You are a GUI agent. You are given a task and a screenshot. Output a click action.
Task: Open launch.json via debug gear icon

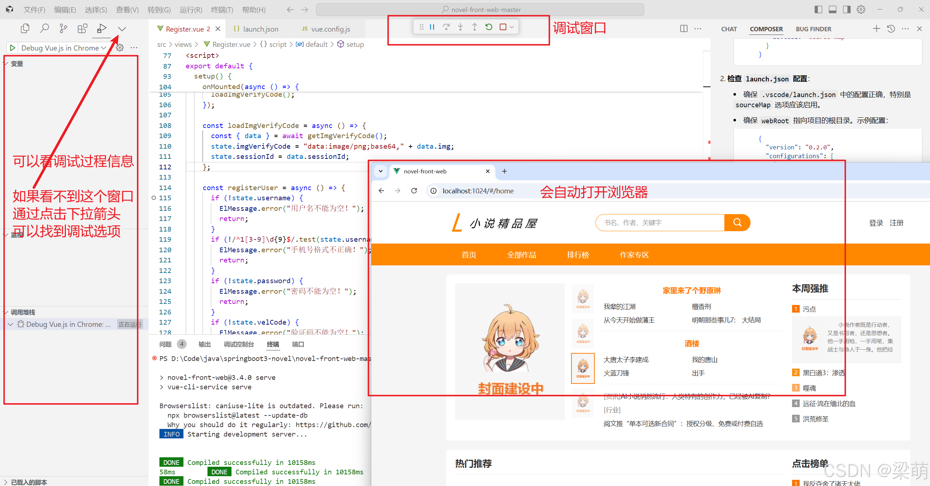click(x=120, y=48)
